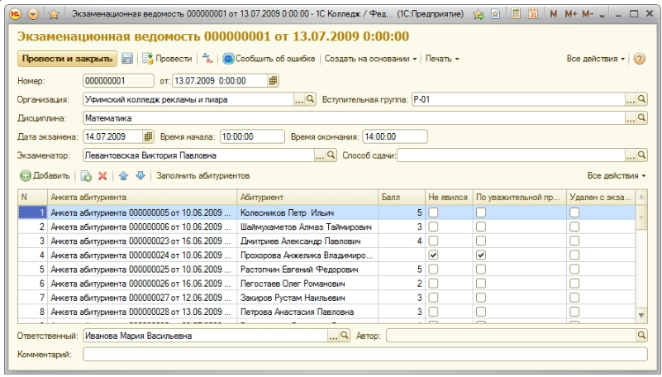Open top 'Все действия' menu
Image resolution: width=662 pixels, height=377 pixels.
(596, 59)
